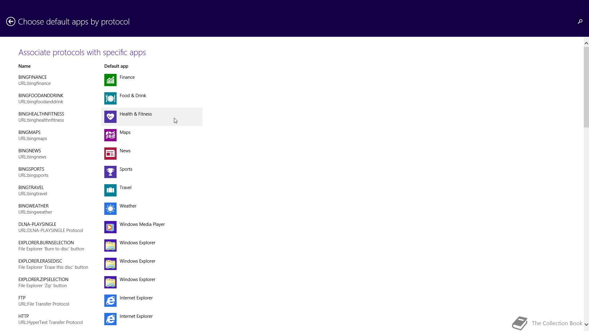Go back using the arrow button
Screen dimensions: 589x331
coord(11,21)
